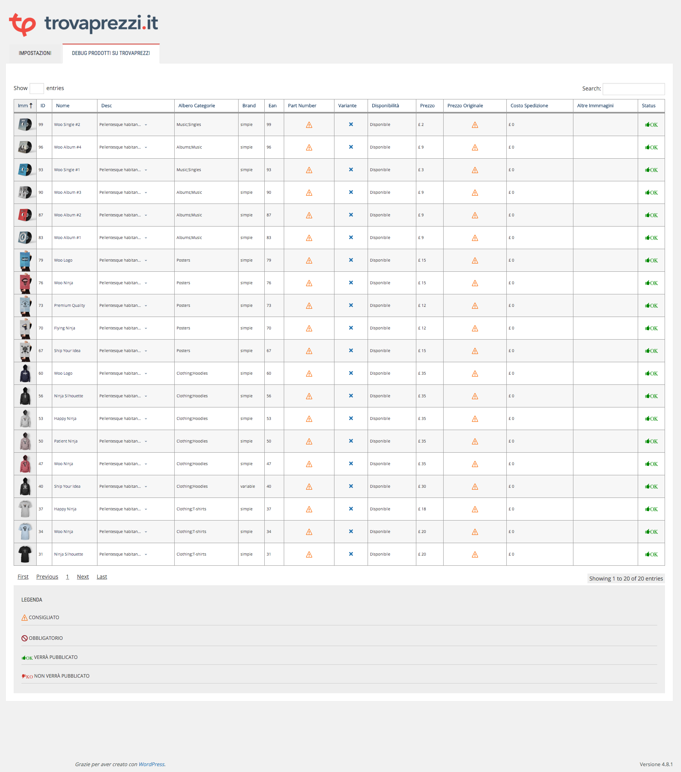This screenshot has width=681, height=772.
Task: Select page 1 in the pagination
Action: (67, 577)
